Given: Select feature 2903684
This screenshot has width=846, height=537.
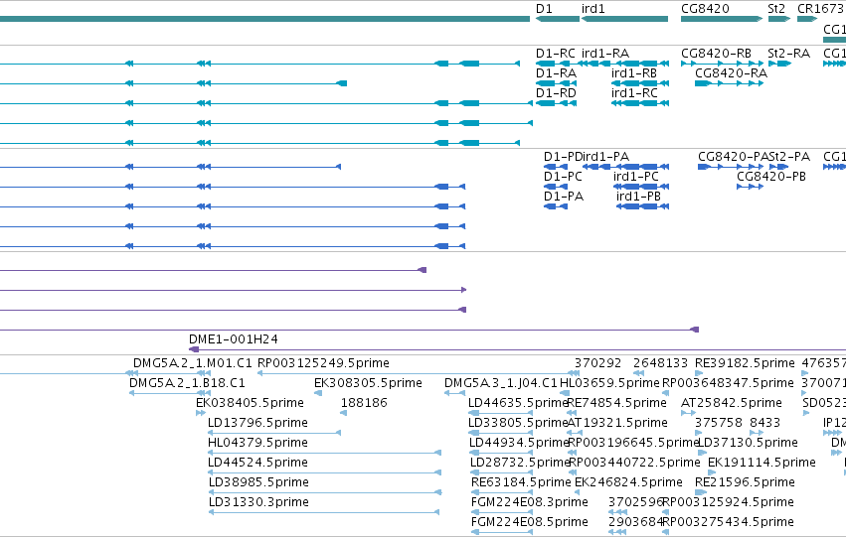Looking at the screenshot, I should coord(617,532).
